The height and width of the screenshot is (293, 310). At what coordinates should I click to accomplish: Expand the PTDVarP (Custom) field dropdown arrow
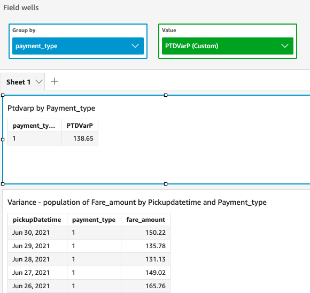pyautogui.click(x=285, y=46)
